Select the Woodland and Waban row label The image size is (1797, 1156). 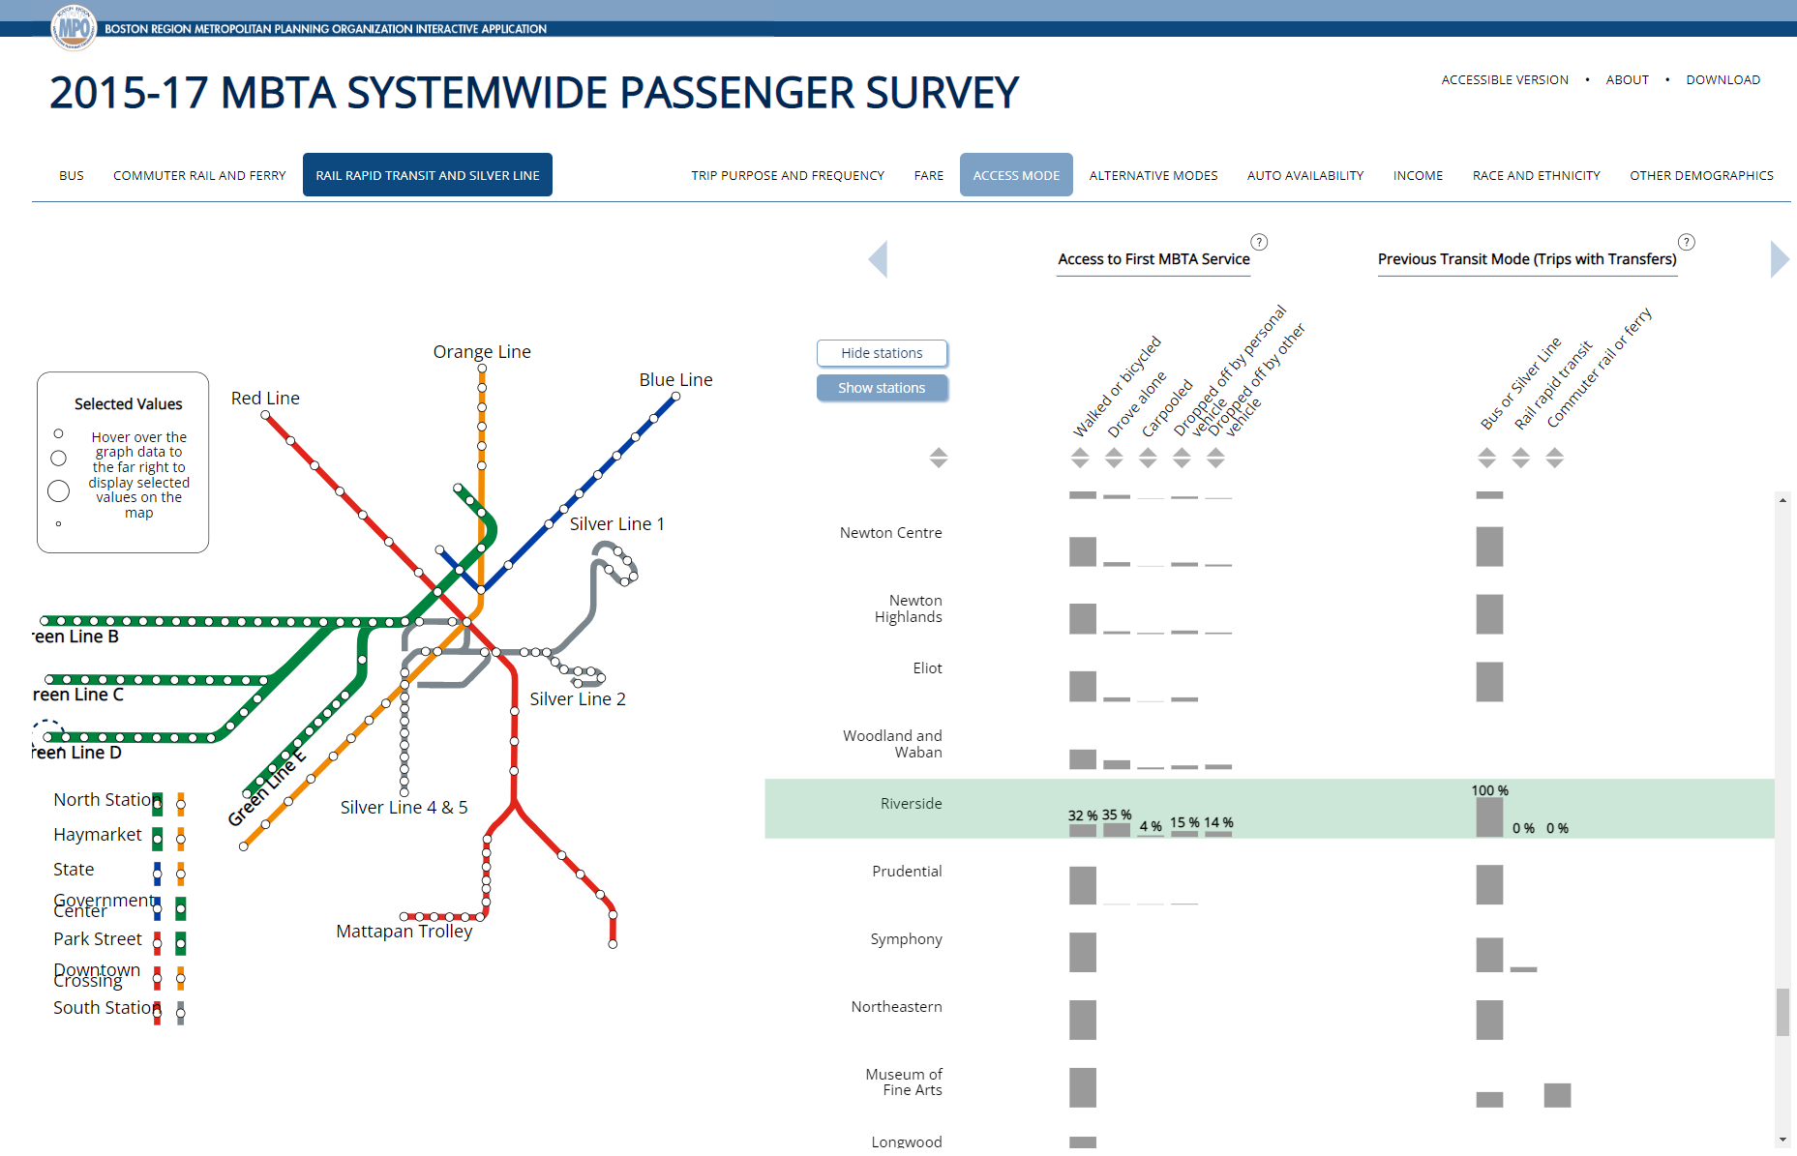click(892, 744)
